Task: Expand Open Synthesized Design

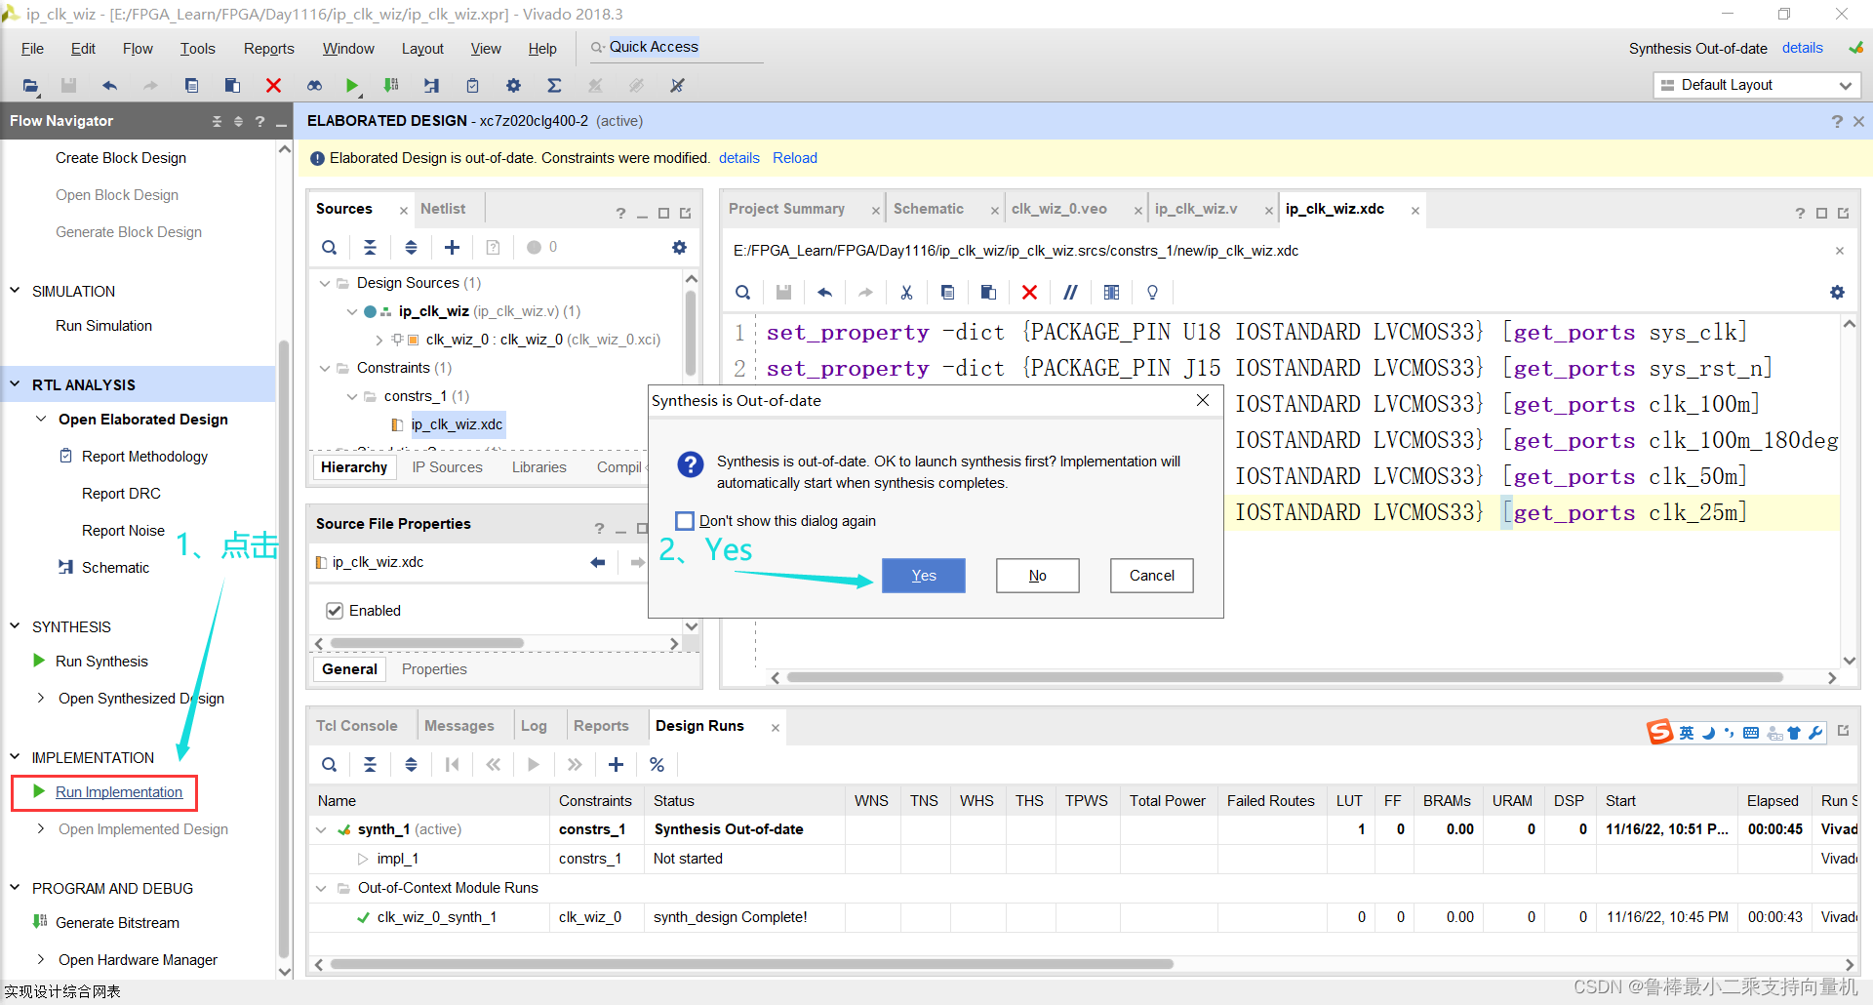Action: 41,698
